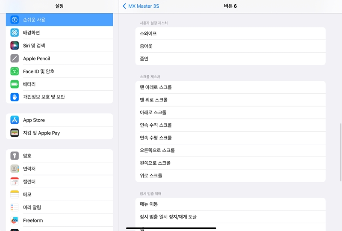Select 잠시 멈춤 일시 정지/재개 토글

pos(230,217)
